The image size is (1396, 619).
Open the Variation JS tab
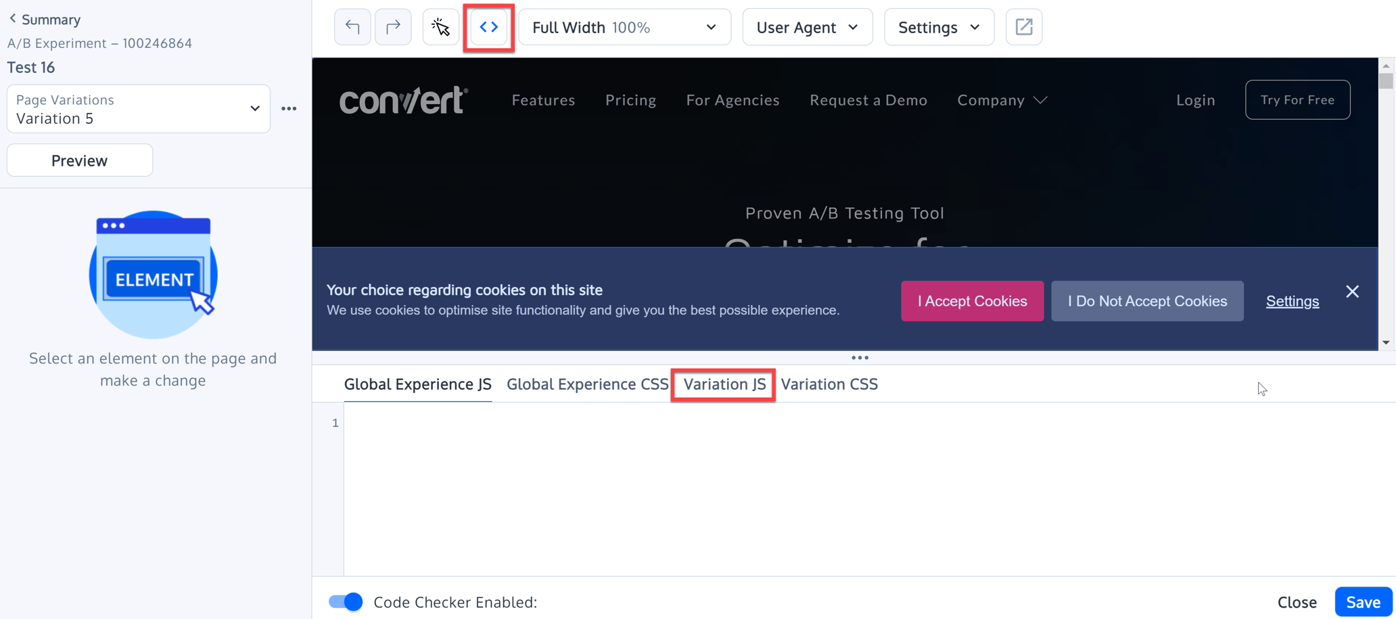[722, 384]
